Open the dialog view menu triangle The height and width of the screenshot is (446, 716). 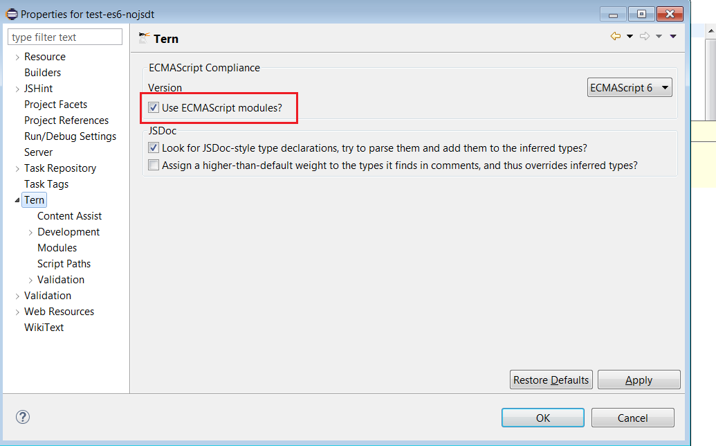coord(673,37)
